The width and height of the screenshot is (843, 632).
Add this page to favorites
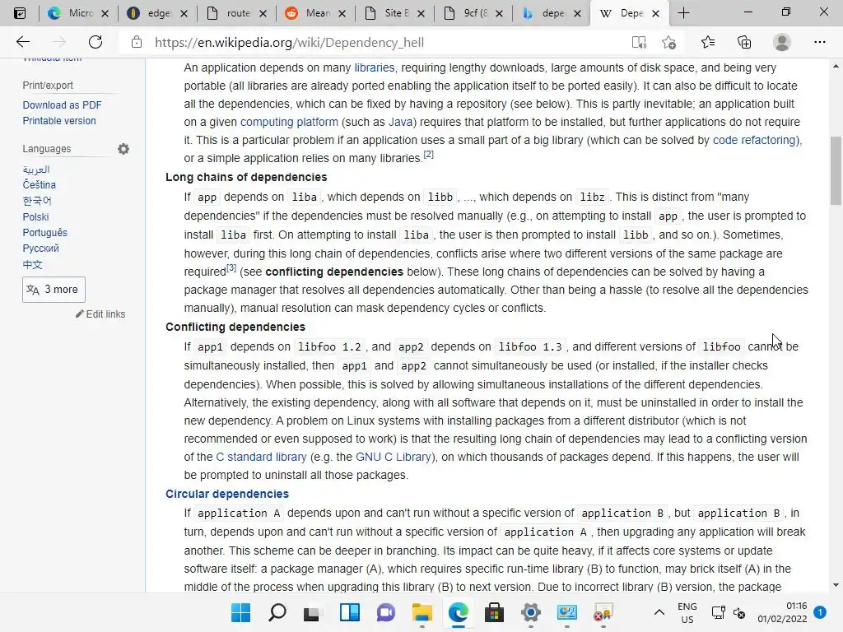pyautogui.click(x=668, y=42)
